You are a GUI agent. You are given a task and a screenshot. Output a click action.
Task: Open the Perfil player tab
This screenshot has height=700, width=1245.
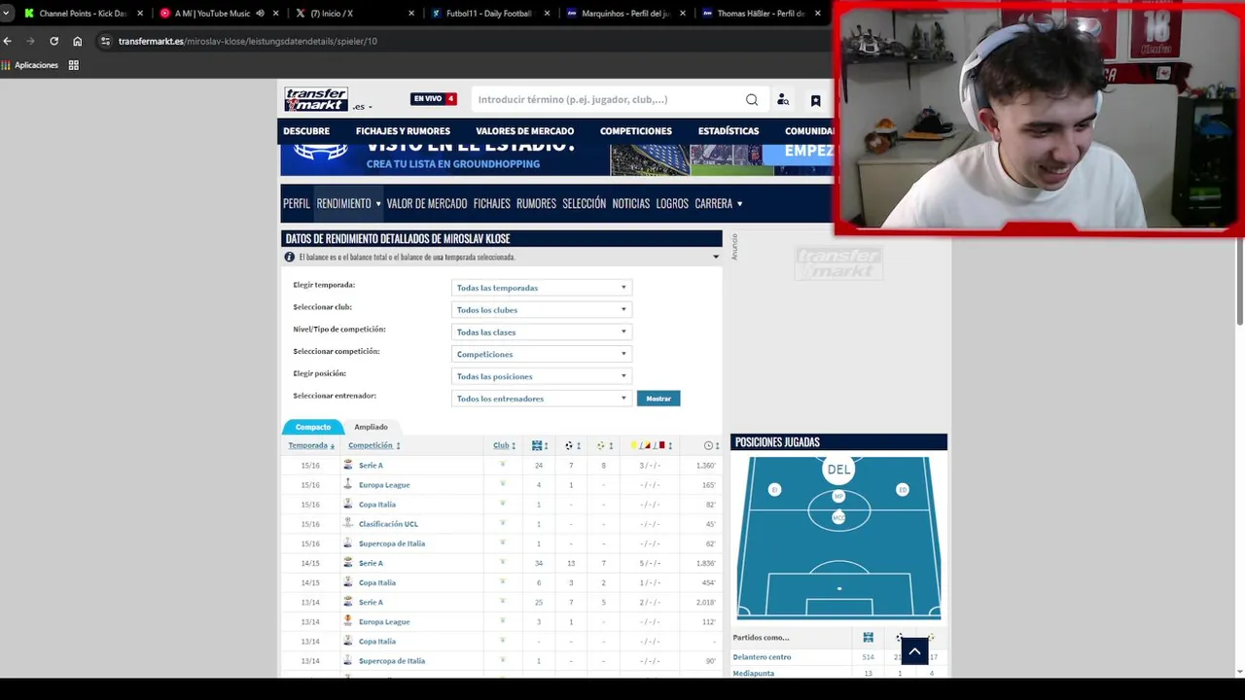tap(297, 203)
